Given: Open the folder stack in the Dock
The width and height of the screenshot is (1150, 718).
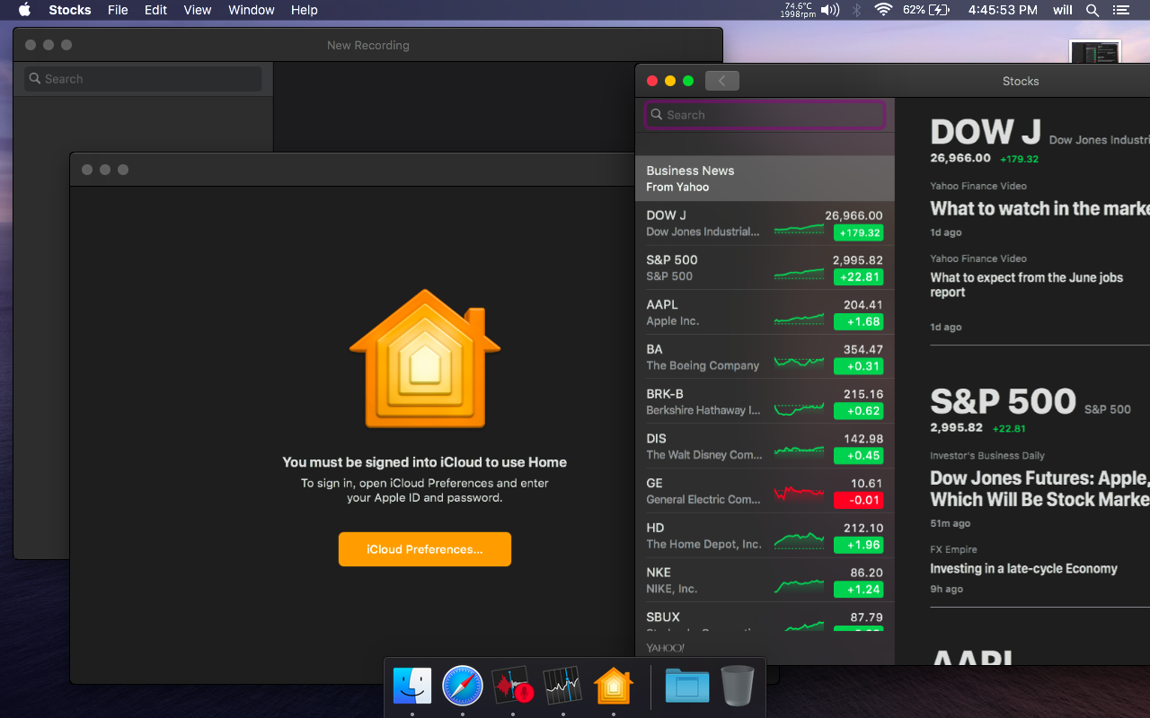Looking at the screenshot, I should point(687,687).
